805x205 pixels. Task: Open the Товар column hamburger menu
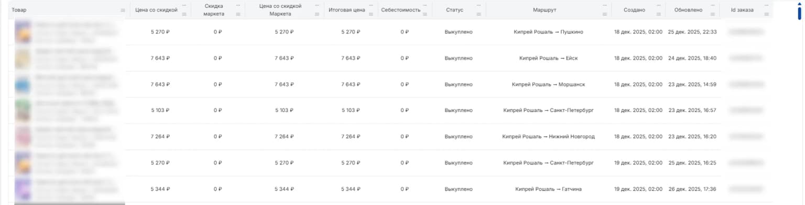pyautogui.click(x=123, y=10)
